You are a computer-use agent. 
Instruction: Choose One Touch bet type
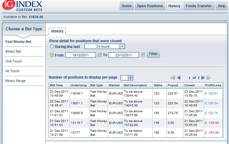[x=13, y=61]
